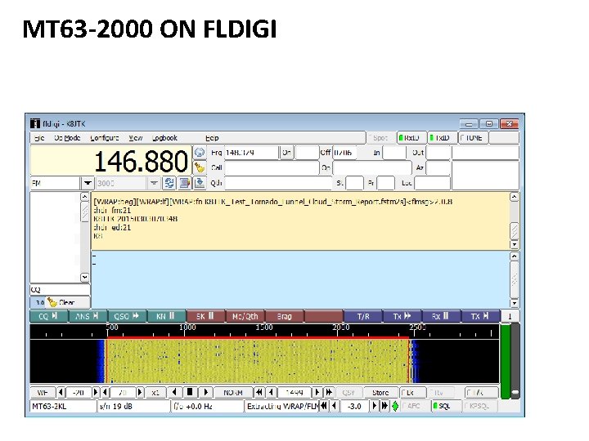Image resolution: width=589 pixels, height=441 pixels.
Task: Open the File menu
Action: click(39, 138)
